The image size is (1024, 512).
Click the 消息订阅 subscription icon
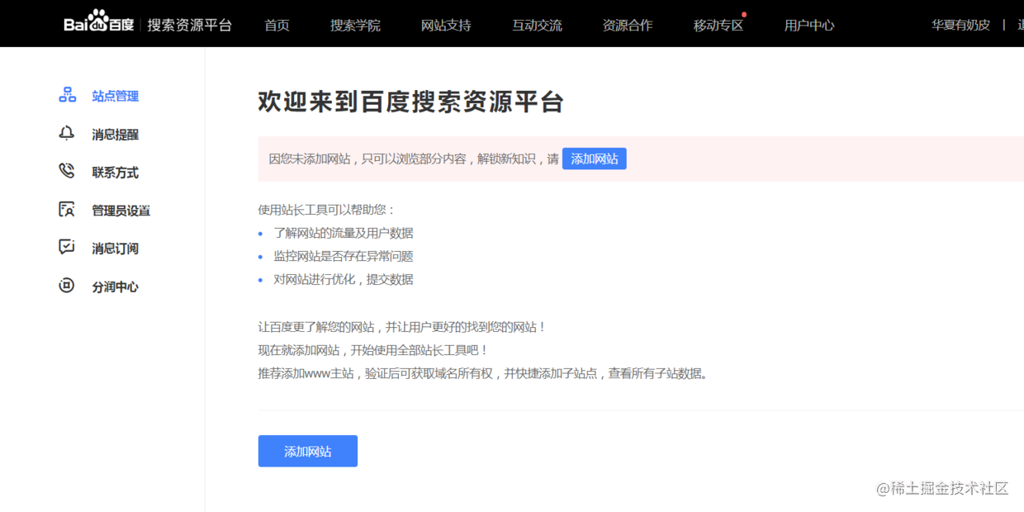click(x=67, y=248)
